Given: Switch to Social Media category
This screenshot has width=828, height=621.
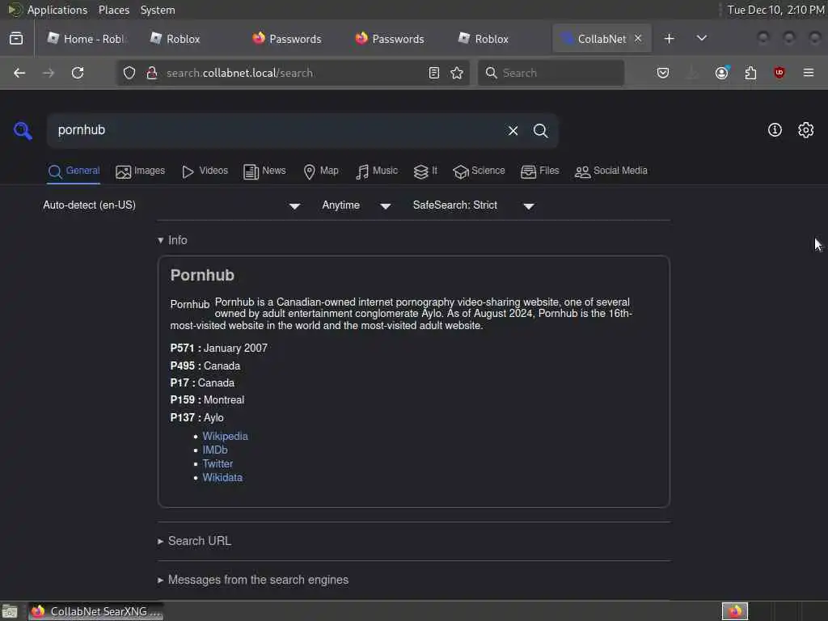Looking at the screenshot, I should click(x=611, y=171).
